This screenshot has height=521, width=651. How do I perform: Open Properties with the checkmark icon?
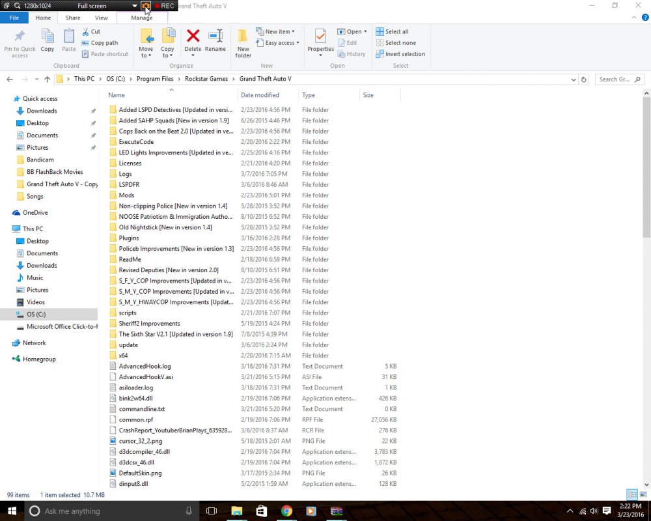[320, 36]
